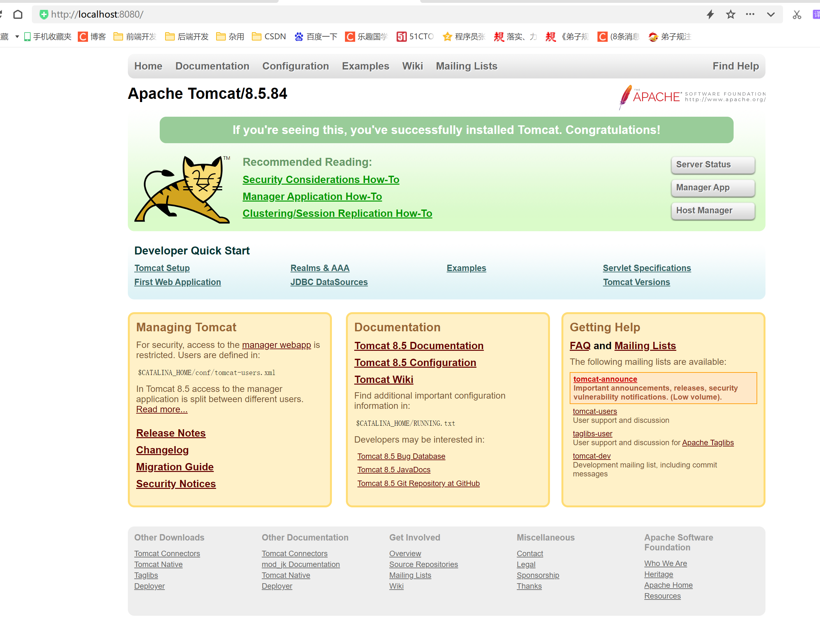The width and height of the screenshot is (820, 618).
Task: Click the Server Status button
Action: [x=713, y=165]
